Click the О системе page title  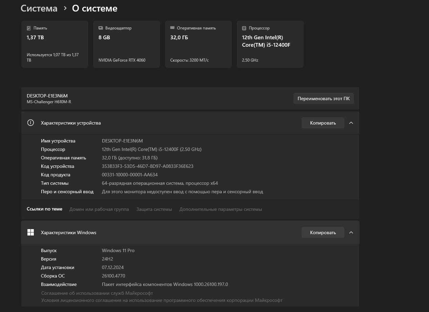tap(95, 8)
